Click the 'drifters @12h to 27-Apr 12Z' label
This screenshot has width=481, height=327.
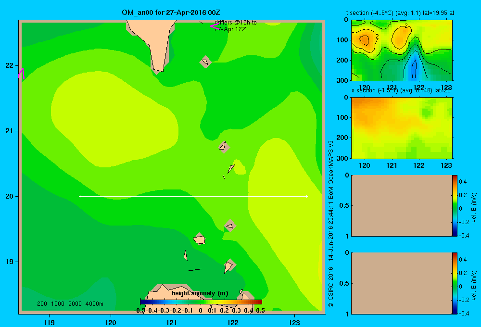[x=236, y=26]
